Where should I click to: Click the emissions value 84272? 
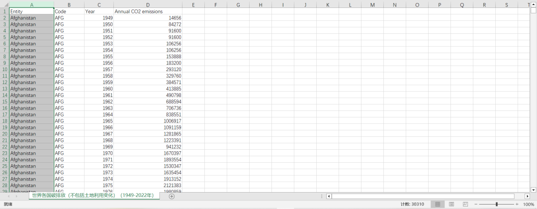click(148, 24)
